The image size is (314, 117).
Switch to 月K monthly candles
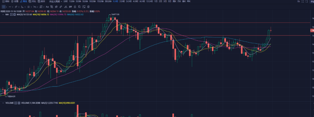[179, 1]
